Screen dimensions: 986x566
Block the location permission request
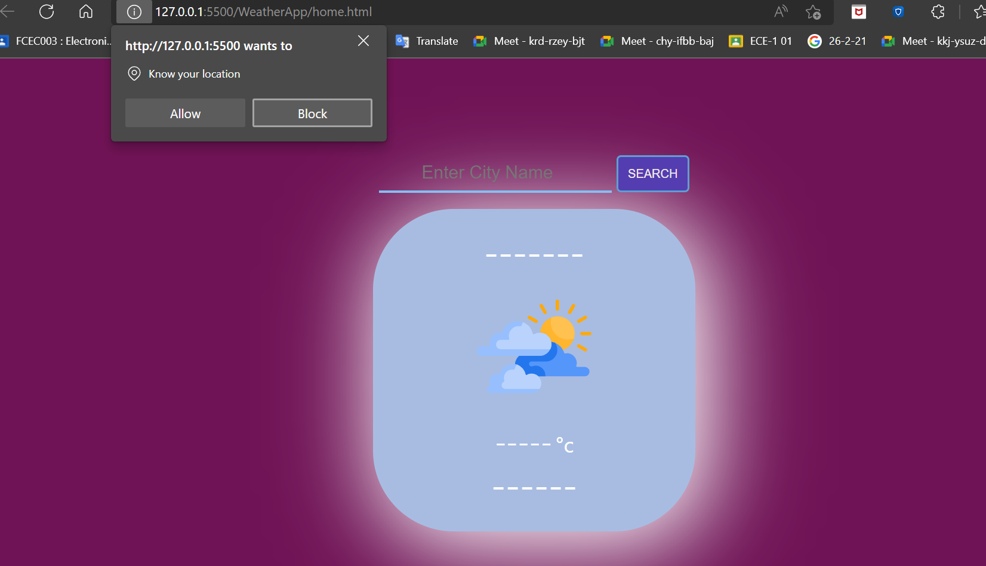point(312,113)
